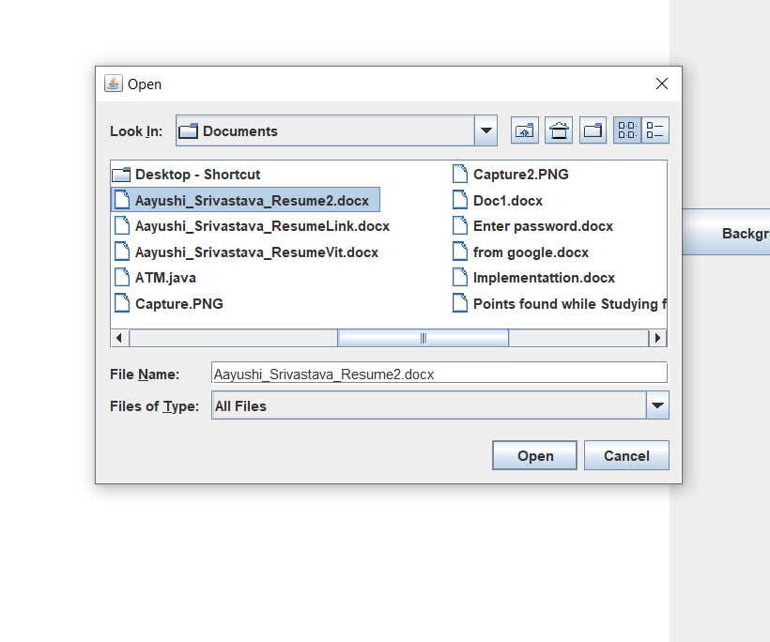Select the Points found while Studying file
This screenshot has width=770, height=642.
559,303
